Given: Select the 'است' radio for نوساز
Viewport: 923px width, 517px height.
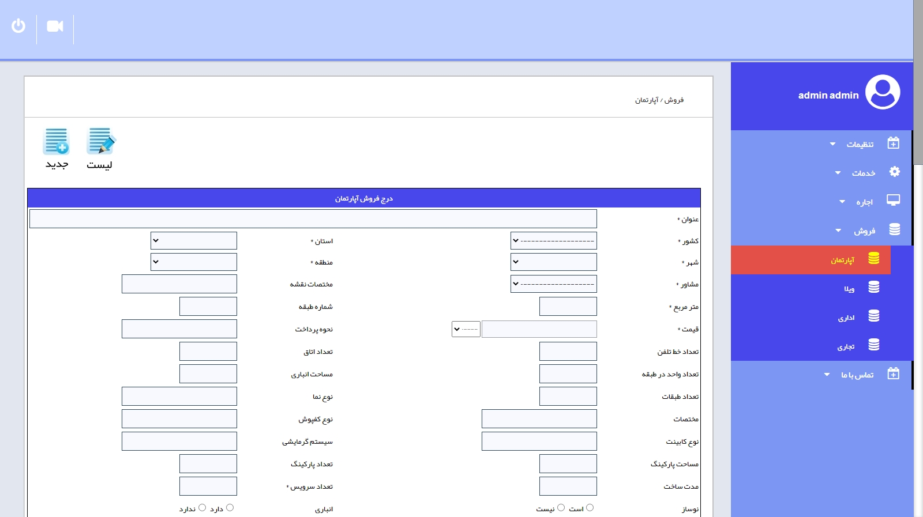Looking at the screenshot, I should [590, 508].
